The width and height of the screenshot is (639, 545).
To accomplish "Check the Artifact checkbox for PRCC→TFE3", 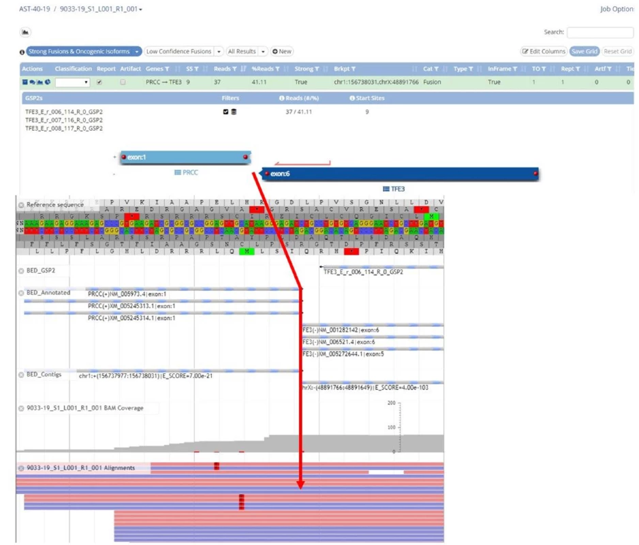I will point(123,82).
